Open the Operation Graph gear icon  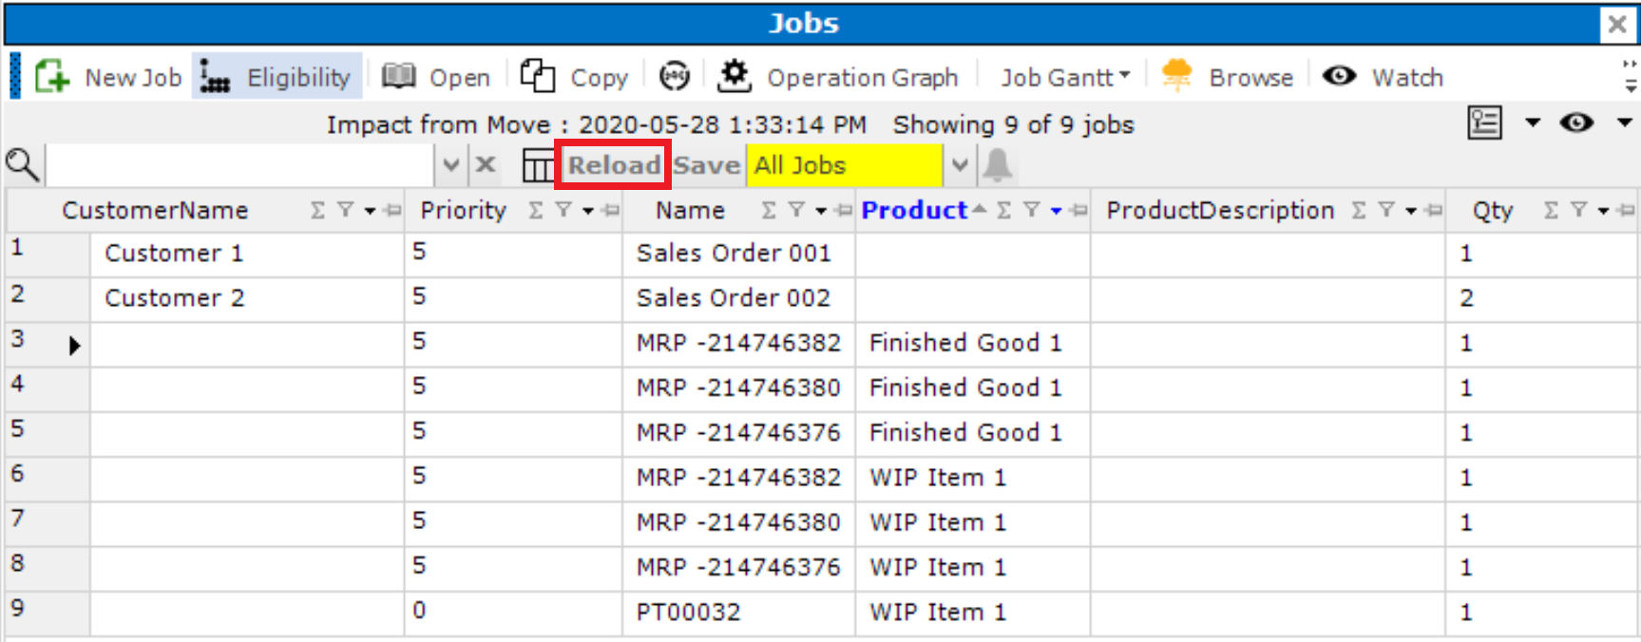coord(734,76)
